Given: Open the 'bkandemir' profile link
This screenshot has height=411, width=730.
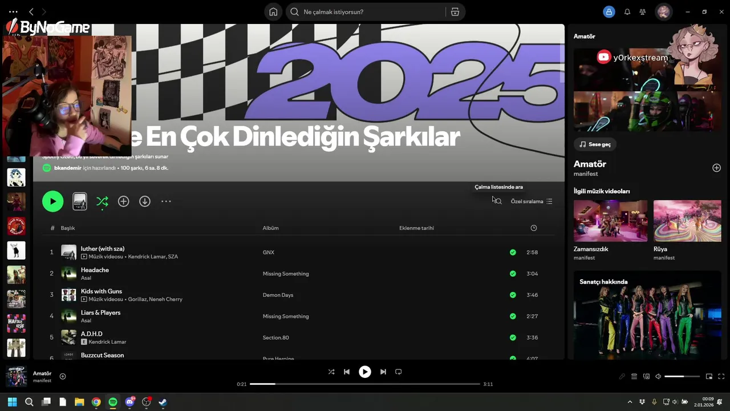Looking at the screenshot, I should (x=67, y=168).
